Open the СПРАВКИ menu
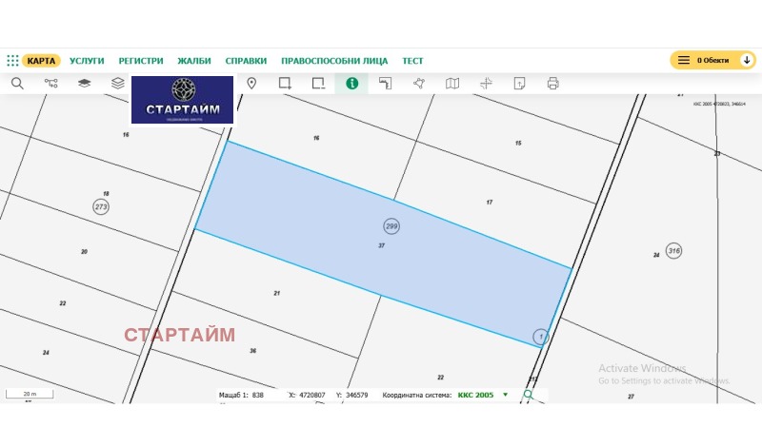This screenshot has height=427, width=762. point(246,61)
